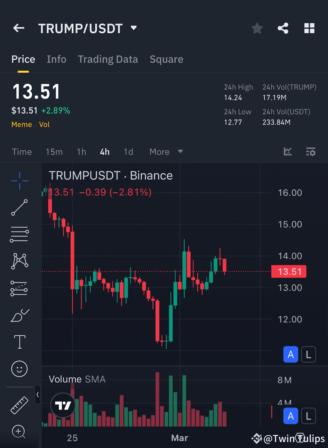Select the text annotation tool
Viewport: 328px width, 448px height.
coord(20,342)
